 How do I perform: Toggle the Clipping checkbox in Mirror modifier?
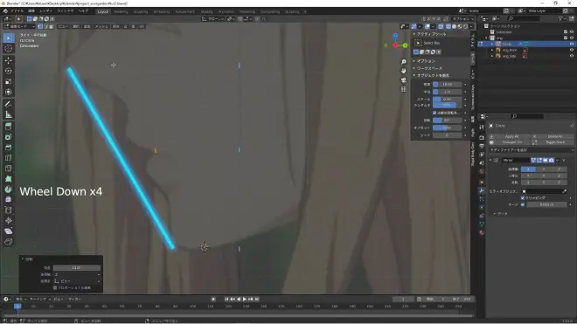pos(523,198)
